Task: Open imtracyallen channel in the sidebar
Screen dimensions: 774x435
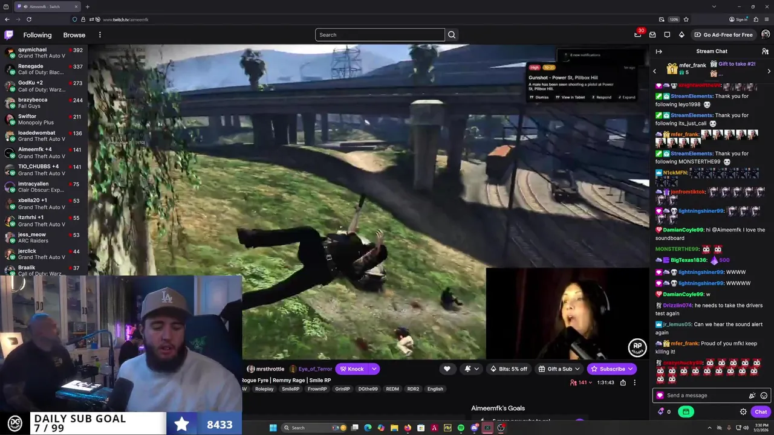Action: (x=44, y=187)
